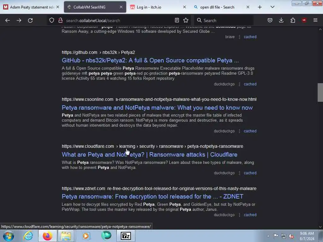Open more options dots for ZDNET result
Viewport: 323px width, 242px height.
239,215
